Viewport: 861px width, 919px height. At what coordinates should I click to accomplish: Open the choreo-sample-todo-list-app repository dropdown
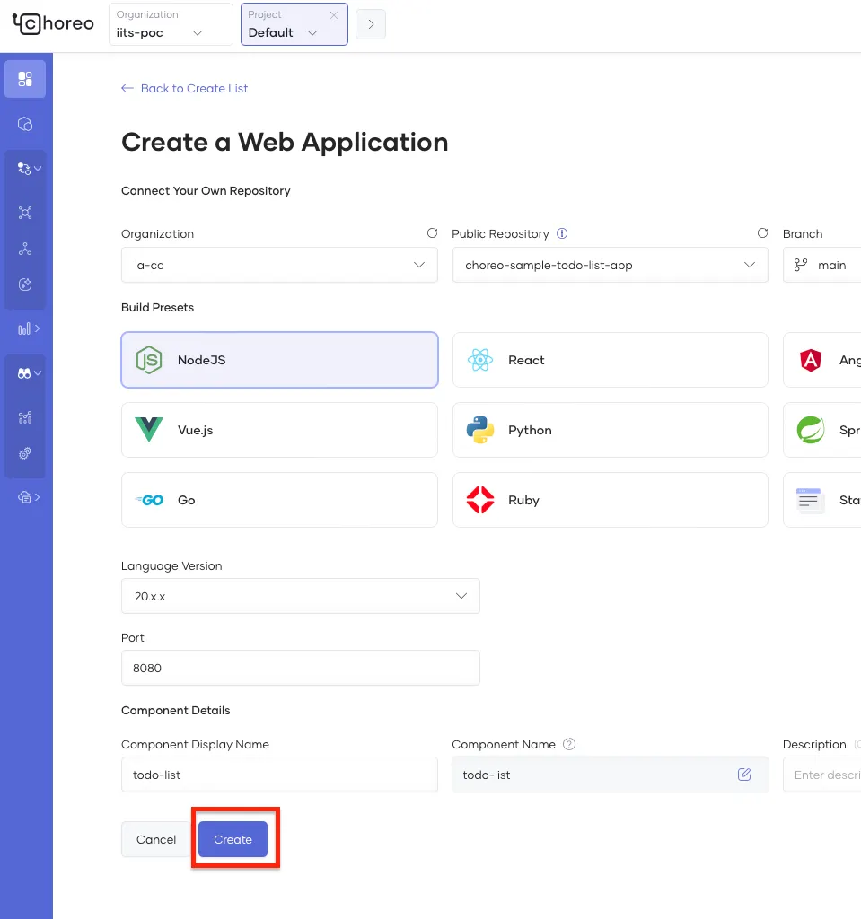610,265
